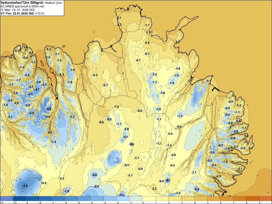Viewport: 272px width, 204px height.
Task: Click the "0.0" temperature value
Action: (x=62, y=178)
